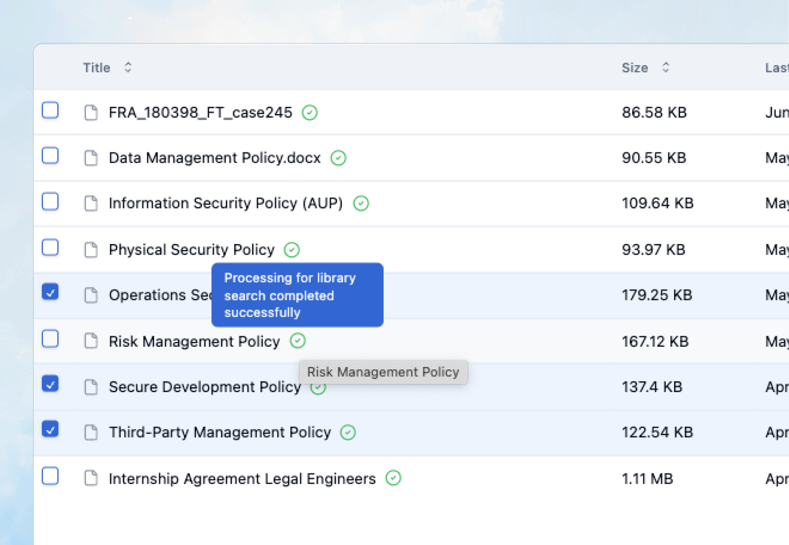Deselect the Third-Party Management Policy checkbox

[50, 429]
